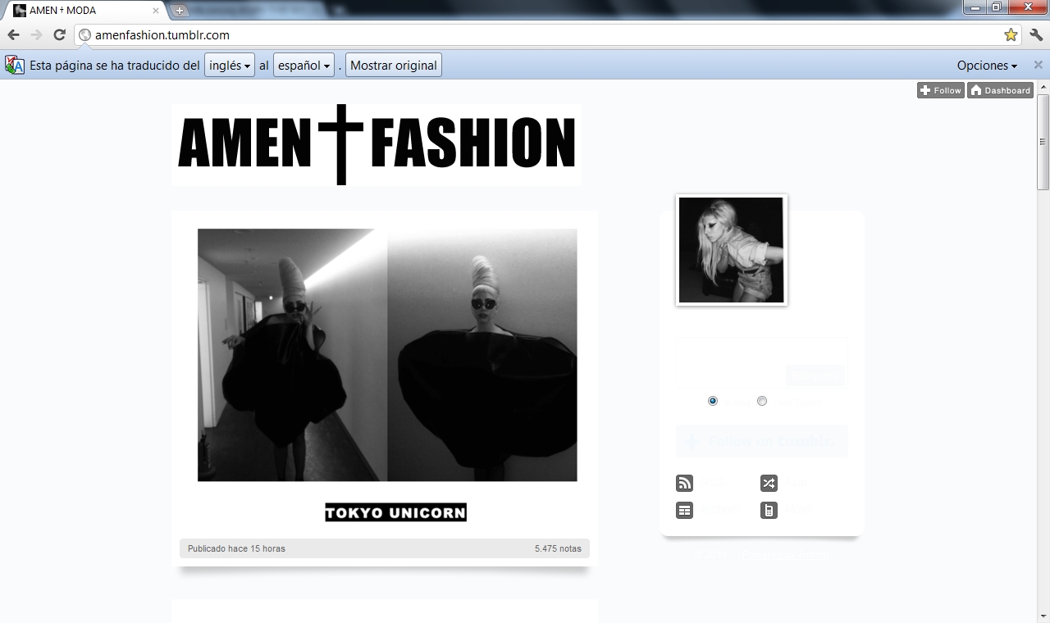
Task: Open the español target language dropdown
Action: coord(304,66)
